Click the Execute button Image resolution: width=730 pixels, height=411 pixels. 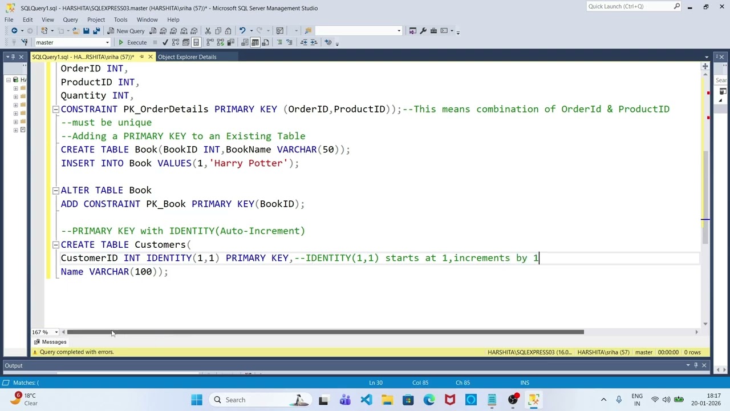(x=132, y=42)
